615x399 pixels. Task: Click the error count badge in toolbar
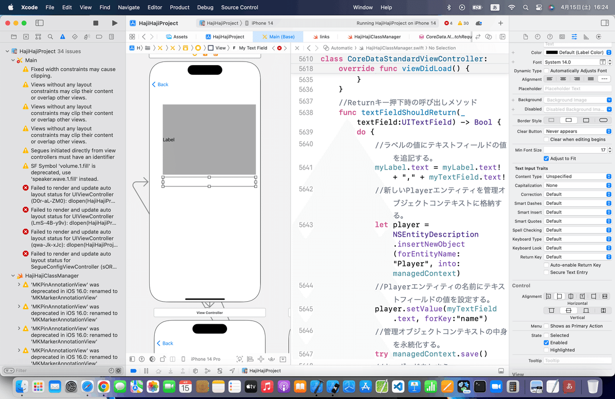pyautogui.click(x=448, y=23)
